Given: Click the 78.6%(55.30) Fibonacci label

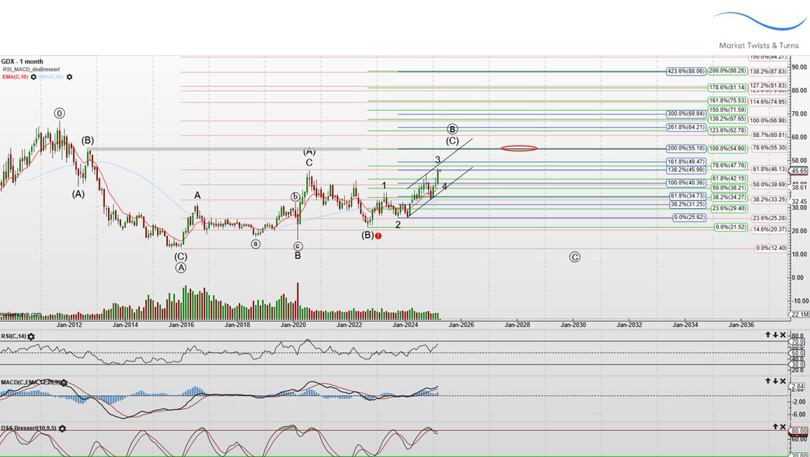Looking at the screenshot, I should pos(769,148).
